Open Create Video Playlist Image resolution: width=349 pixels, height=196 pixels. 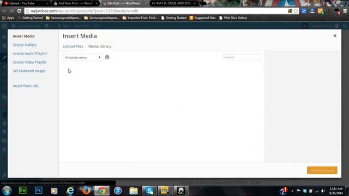(x=29, y=62)
